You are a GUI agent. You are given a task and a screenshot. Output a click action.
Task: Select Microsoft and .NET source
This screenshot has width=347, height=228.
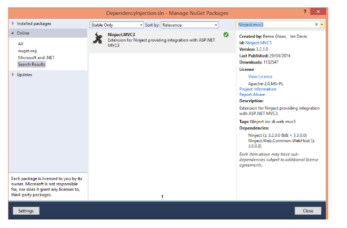tap(36, 58)
